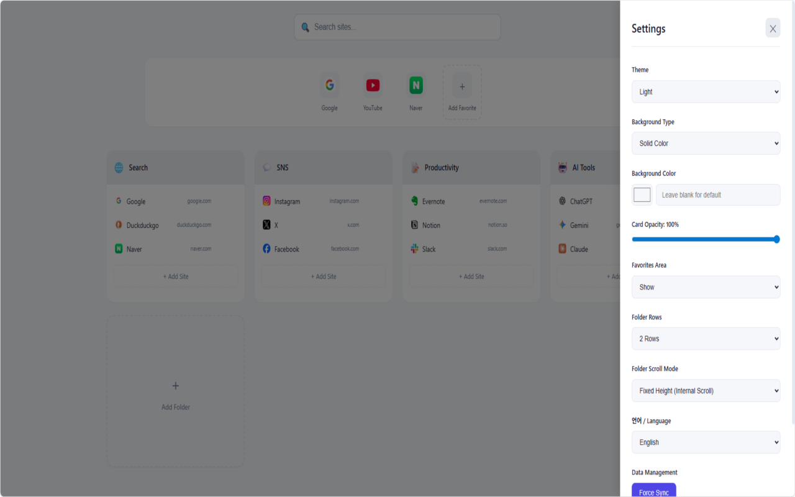Select the Notion site icon

pyautogui.click(x=414, y=225)
